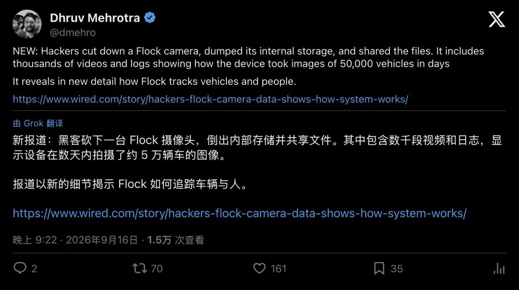Click the blue verified checkmark badge
Image resolution: width=519 pixels, height=290 pixels.
tap(150, 18)
